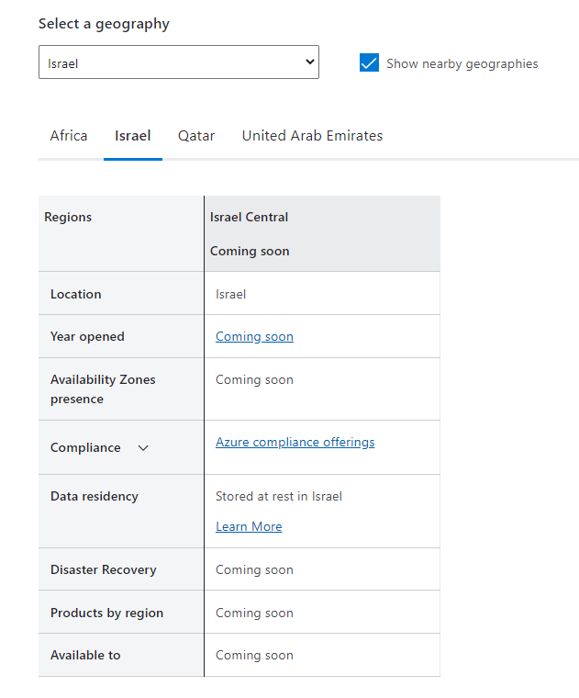Select the Location value Israel

(x=231, y=294)
